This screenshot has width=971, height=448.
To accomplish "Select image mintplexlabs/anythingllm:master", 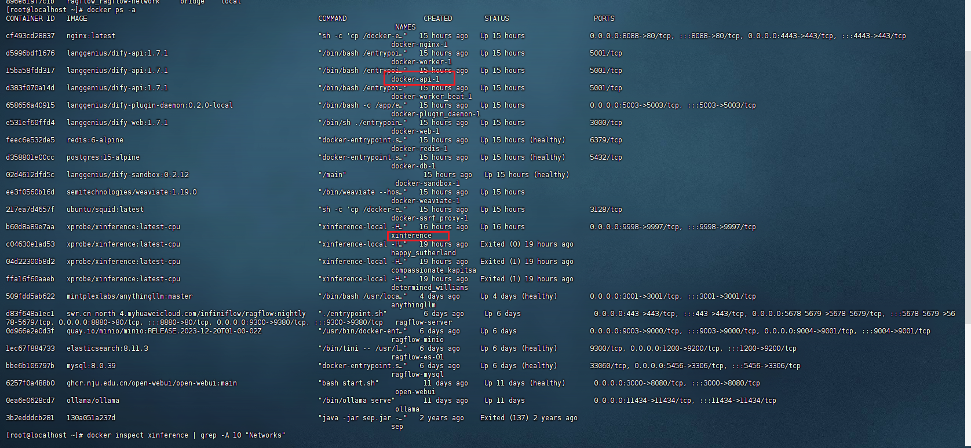I will pyautogui.click(x=129, y=296).
